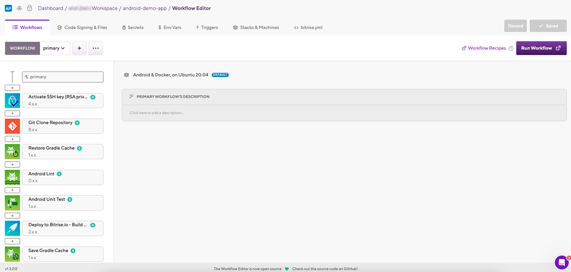Add a new workflow with plus button
571x272 pixels.
pyautogui.click(x=79, y=48)
